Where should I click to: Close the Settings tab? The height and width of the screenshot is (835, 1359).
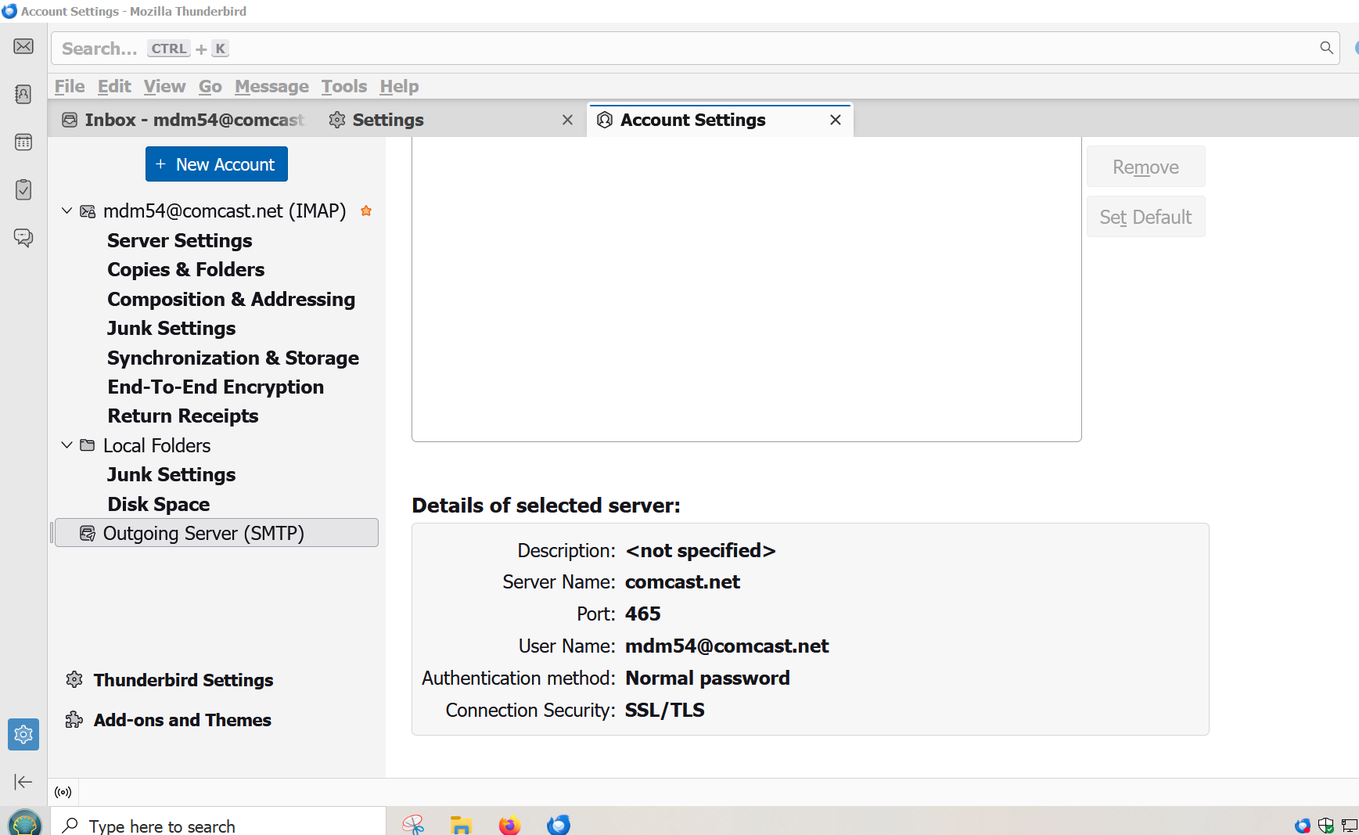coord(568,120)
